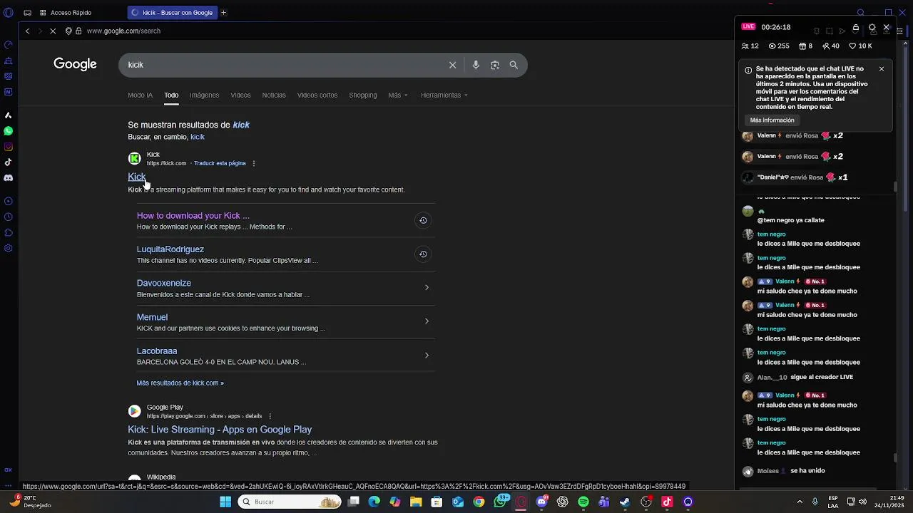The width and height of the screenshot is (913, 513).
Task: Open How to download your Kick link
Action: [x=193, y=216]
